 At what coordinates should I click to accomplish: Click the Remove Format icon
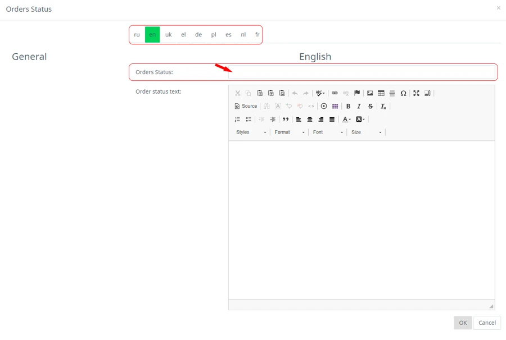point(383,107)
